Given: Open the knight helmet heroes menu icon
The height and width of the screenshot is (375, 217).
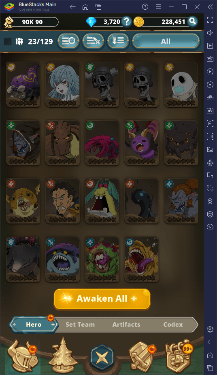Looking at the screenshot, I should tap(22, 356).
